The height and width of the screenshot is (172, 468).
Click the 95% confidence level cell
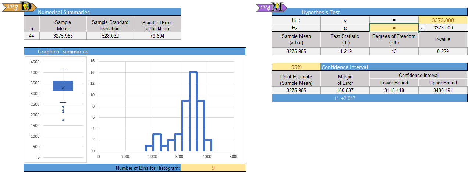(296, 67)
